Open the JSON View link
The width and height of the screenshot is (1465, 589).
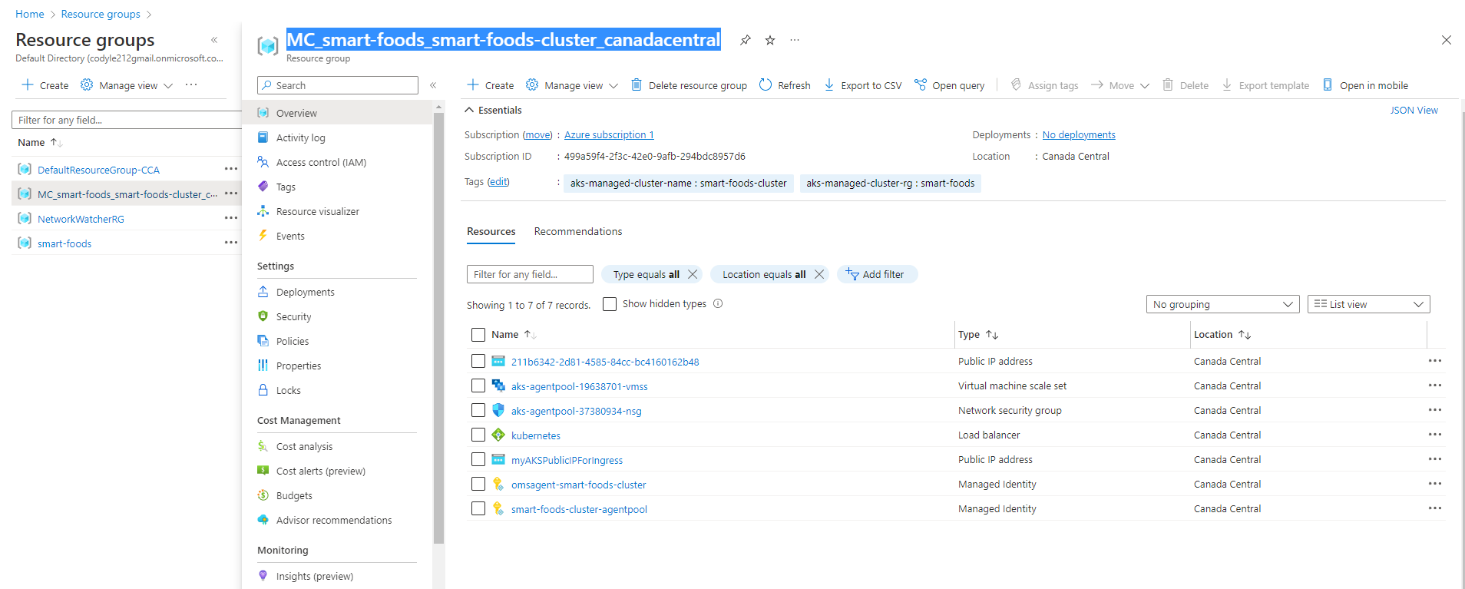point(1414,111)
